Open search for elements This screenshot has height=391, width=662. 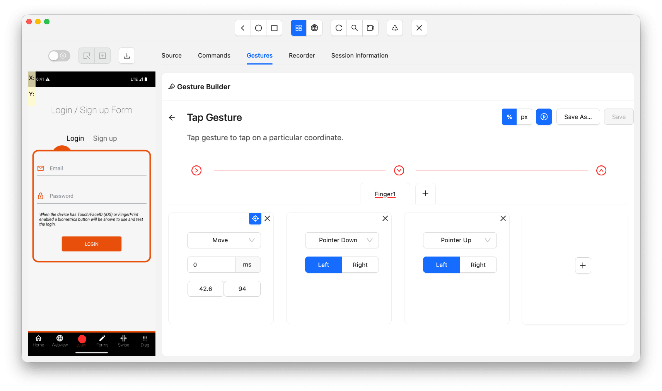click(355, 28)
